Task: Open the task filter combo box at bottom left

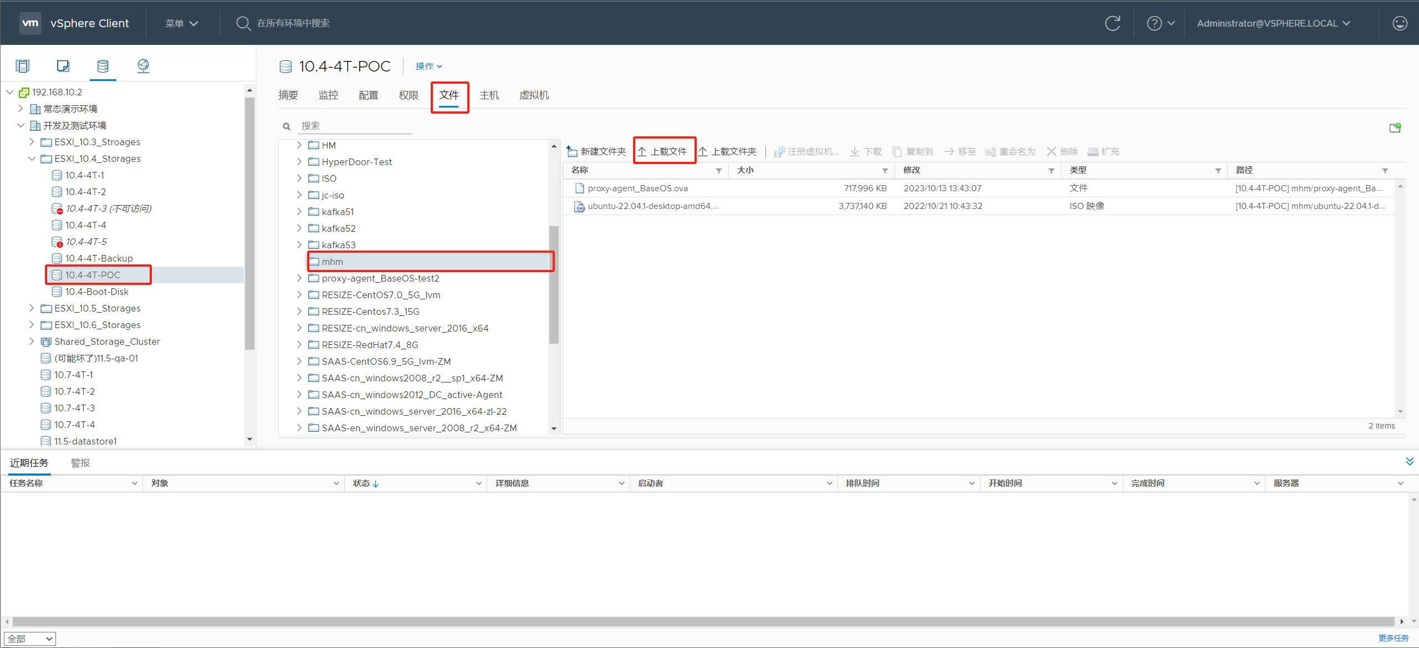Action: (30, 639)
